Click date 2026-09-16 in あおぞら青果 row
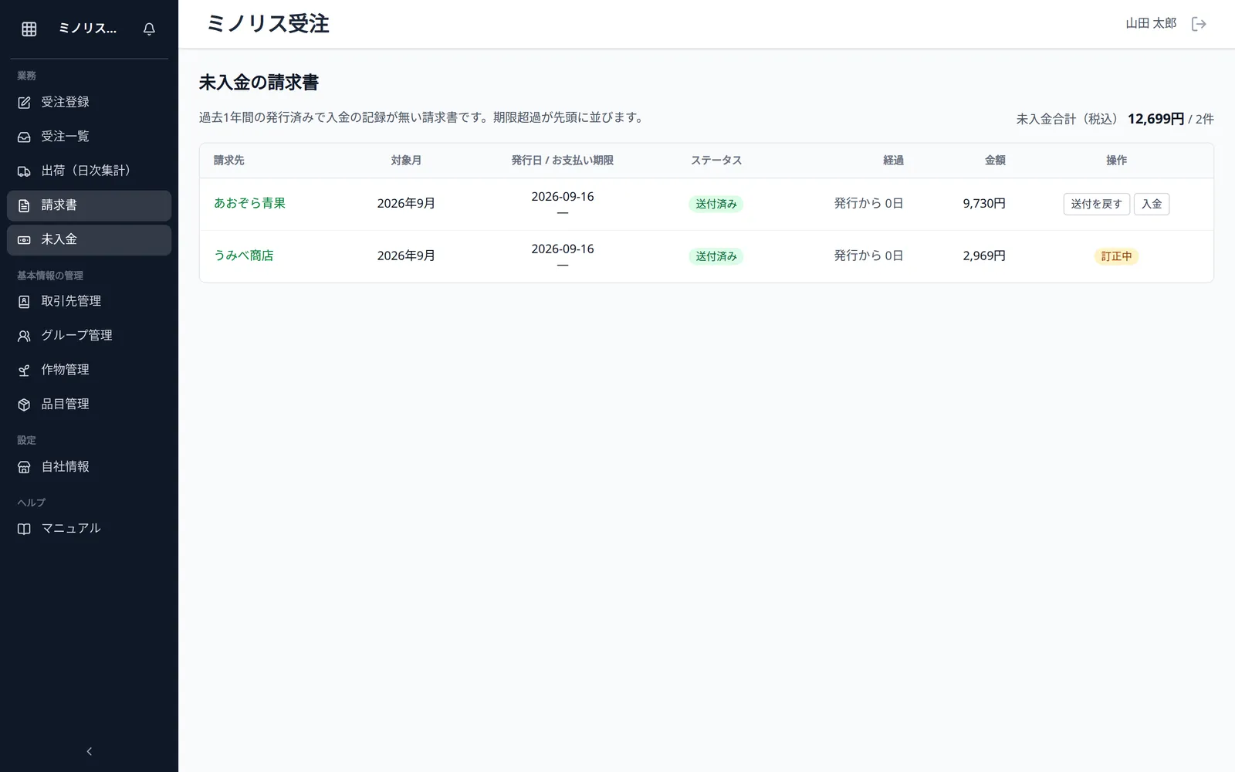This screenshot has height=772, width=1235. pos(563,197)
